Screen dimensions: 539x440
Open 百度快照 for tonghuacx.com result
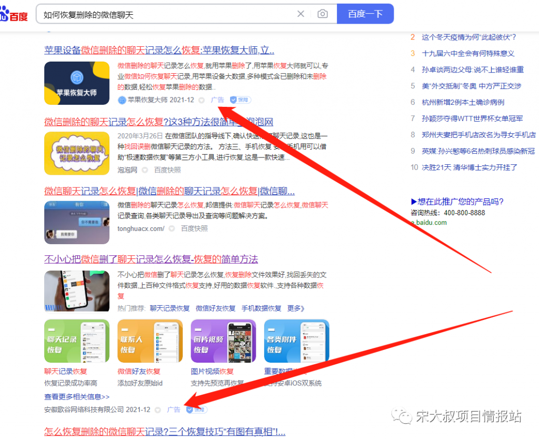coord(194,228)
